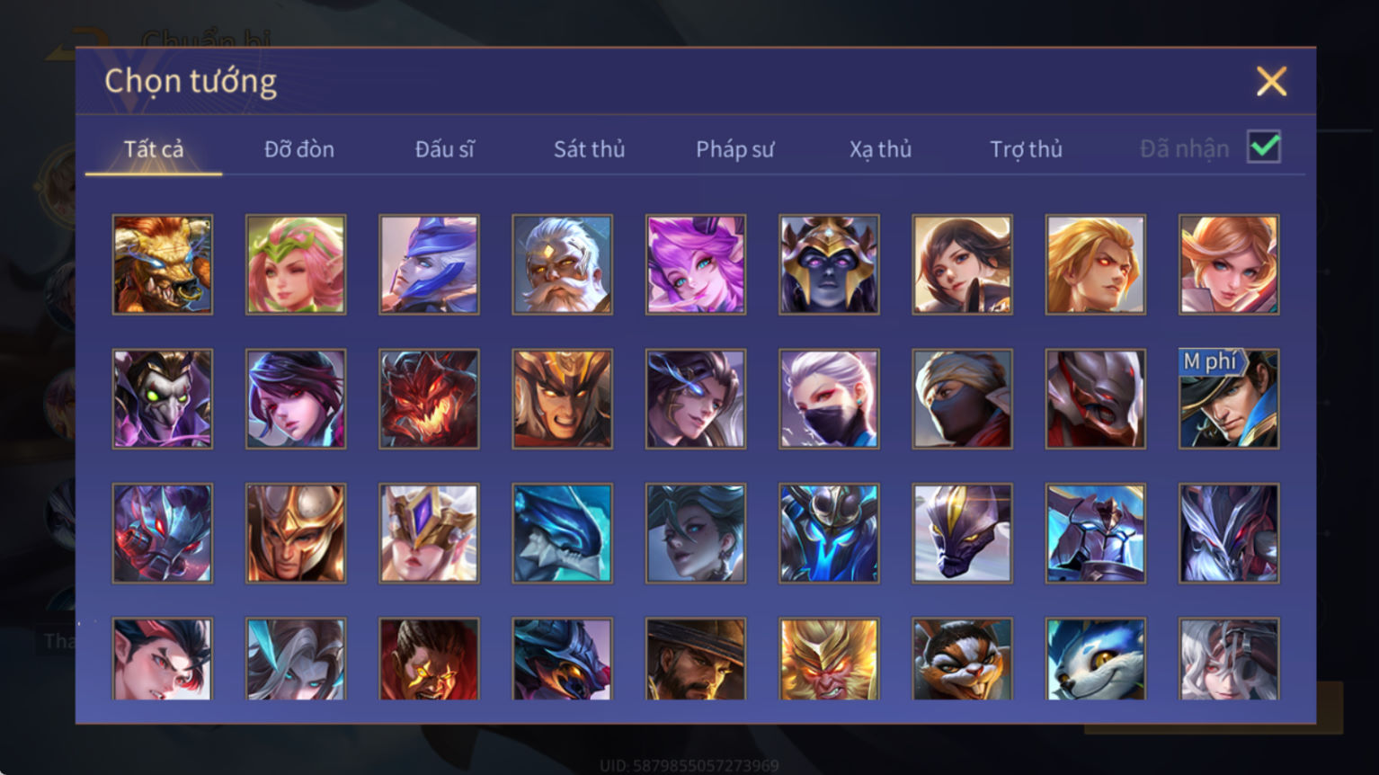Close the Chọn tướng dialog

tap(1271, 82)
